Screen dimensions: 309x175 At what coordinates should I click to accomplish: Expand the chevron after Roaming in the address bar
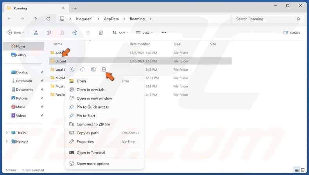(x=150, y=19)
